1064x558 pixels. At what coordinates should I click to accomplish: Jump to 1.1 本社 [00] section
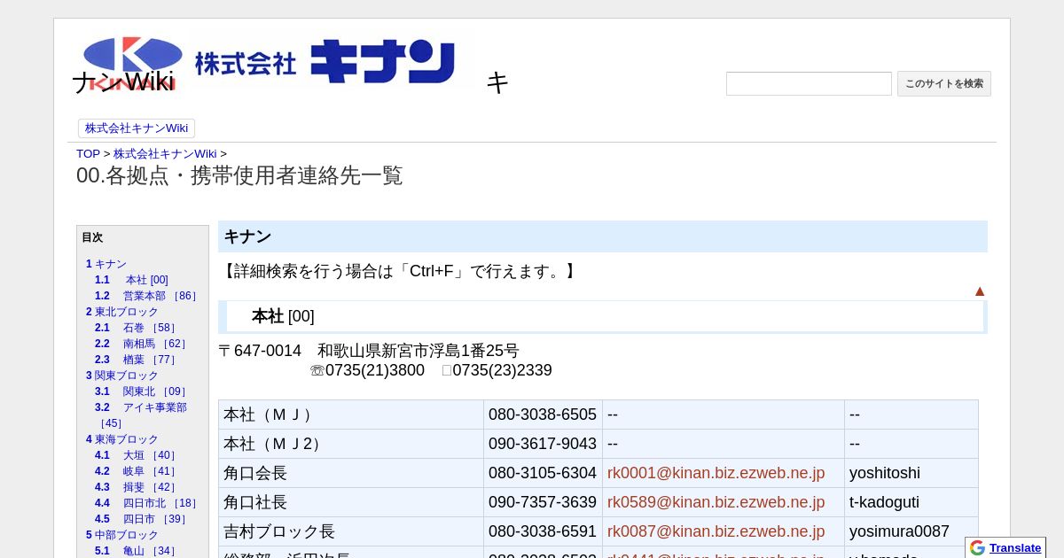(131, 280)
